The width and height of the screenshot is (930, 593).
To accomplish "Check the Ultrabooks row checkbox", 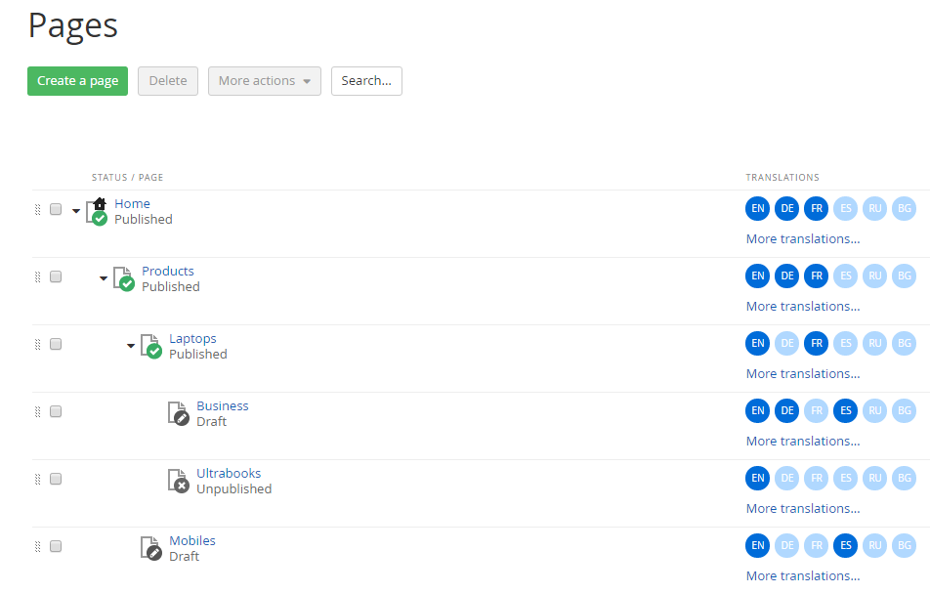I will tap(56, 479).
